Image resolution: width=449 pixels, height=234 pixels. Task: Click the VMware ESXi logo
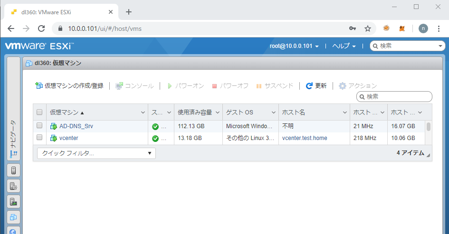(x=39, y=46)
